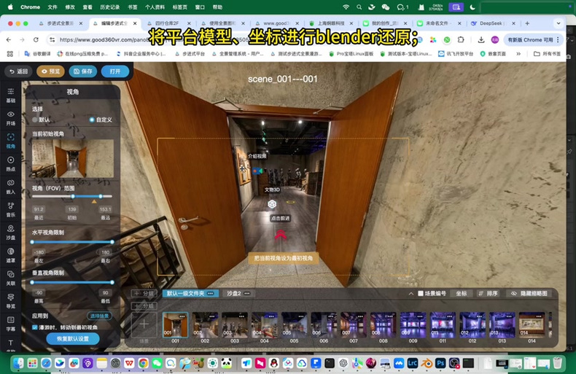
Task: Click the 坐标 coordinates button
Action: (x=462, y=293)
